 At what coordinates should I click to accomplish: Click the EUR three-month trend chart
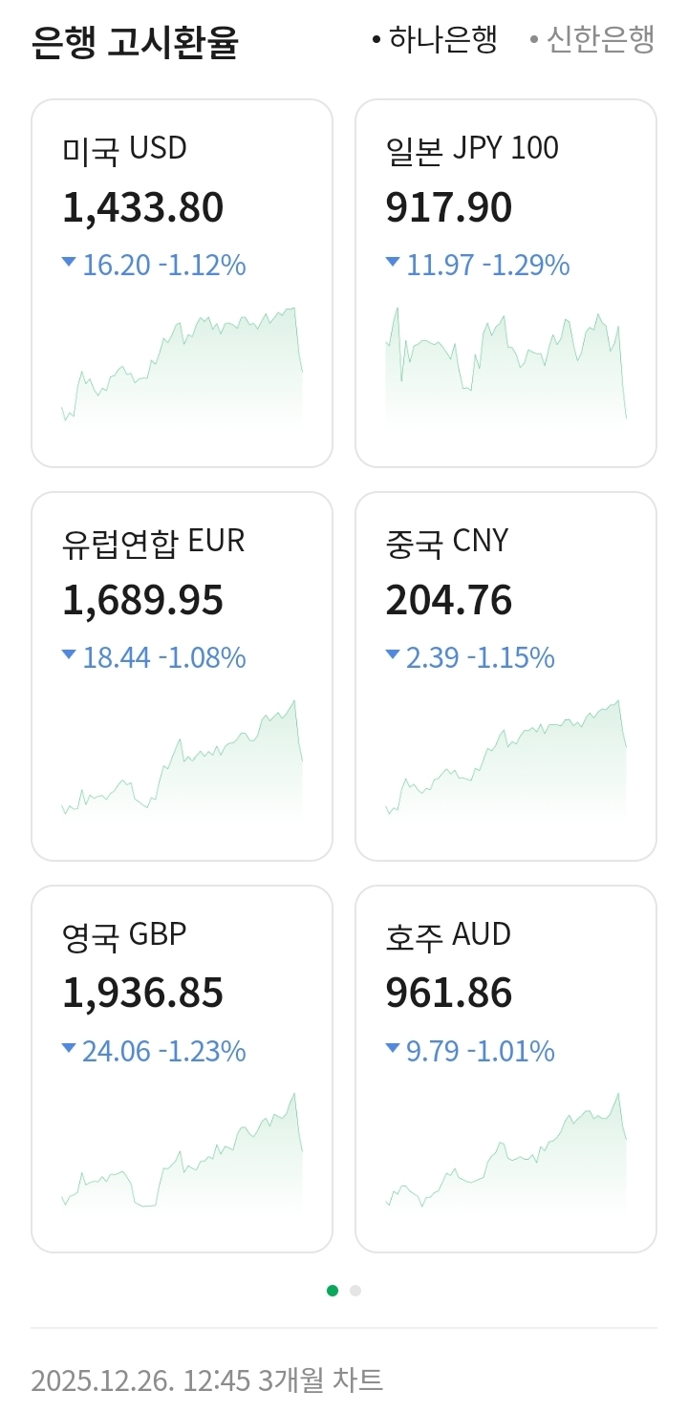(182, 764)
